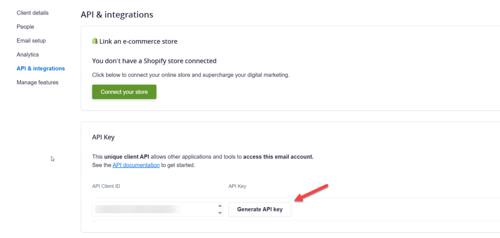
Task: Select API & integrations in the sidebar
Action: pos(41,68)
